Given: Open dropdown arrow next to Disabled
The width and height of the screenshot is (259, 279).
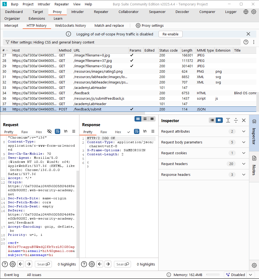Looking at the screenshot, I should point(250,275).
